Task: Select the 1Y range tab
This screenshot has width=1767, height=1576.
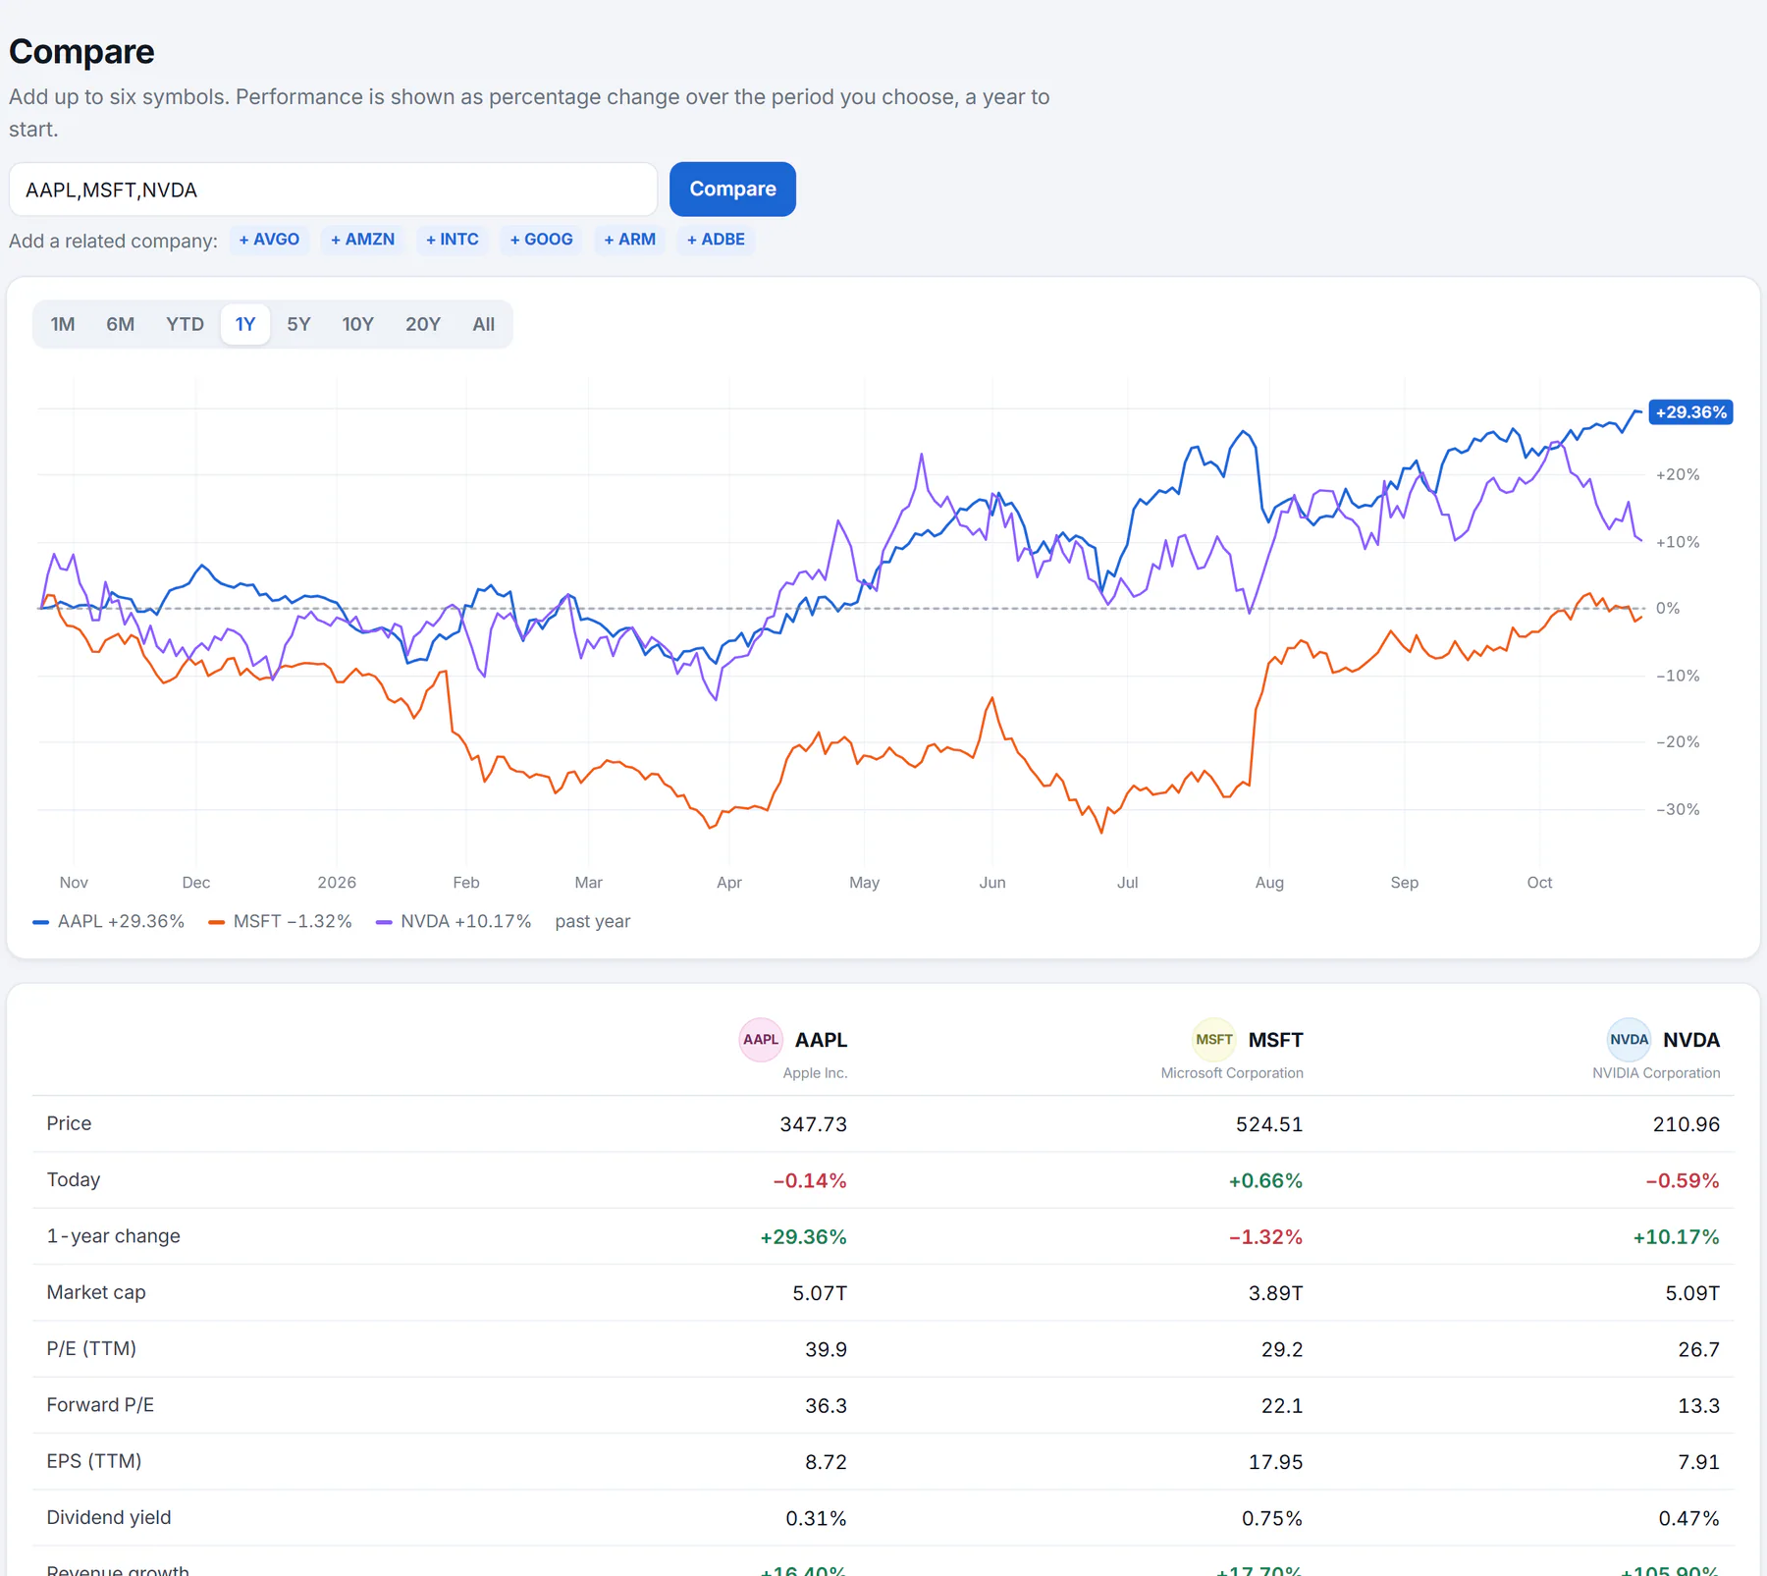Action: pyautogui.click(x=245, y=324)
